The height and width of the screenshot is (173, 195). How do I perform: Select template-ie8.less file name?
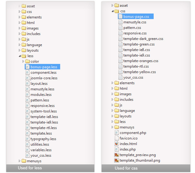[44, 117]
